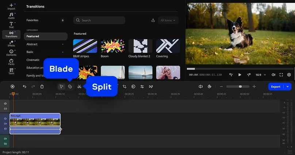
Task: Open the All items filter dropdown
Action: pos(168,20)
